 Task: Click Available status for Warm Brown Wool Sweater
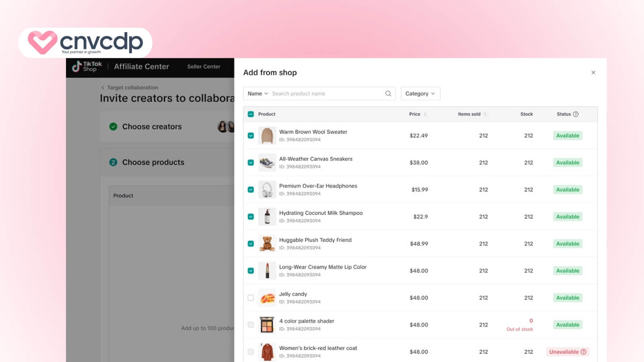(x=568, y=136)
